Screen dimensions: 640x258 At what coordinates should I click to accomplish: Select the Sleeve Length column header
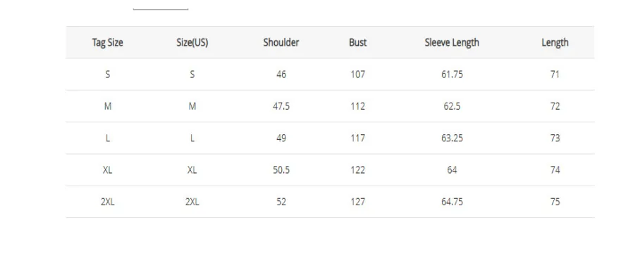(x=452, y=42)
